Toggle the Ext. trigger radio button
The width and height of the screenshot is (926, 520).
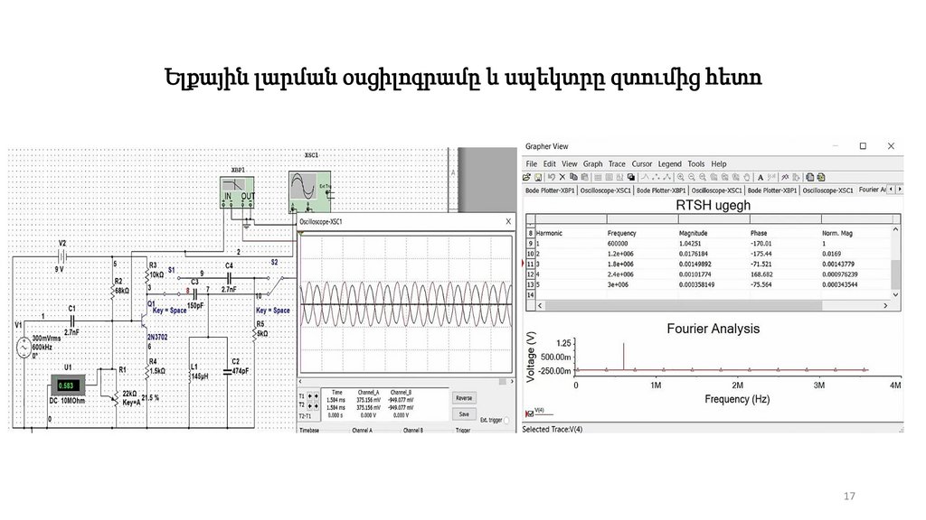click(506, 421)
